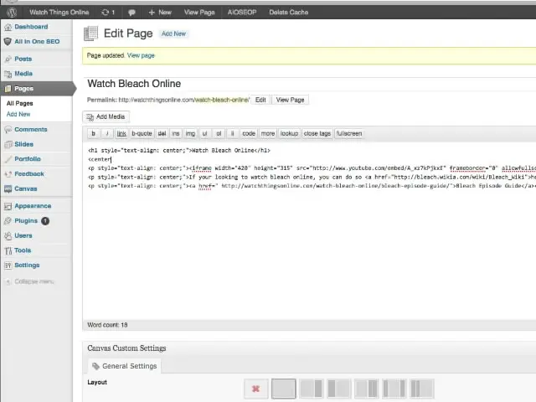Click the Dashboard house icon
The width and height of the screenshot is (536, 402).
pyautogui.click(x=8, y=27)
